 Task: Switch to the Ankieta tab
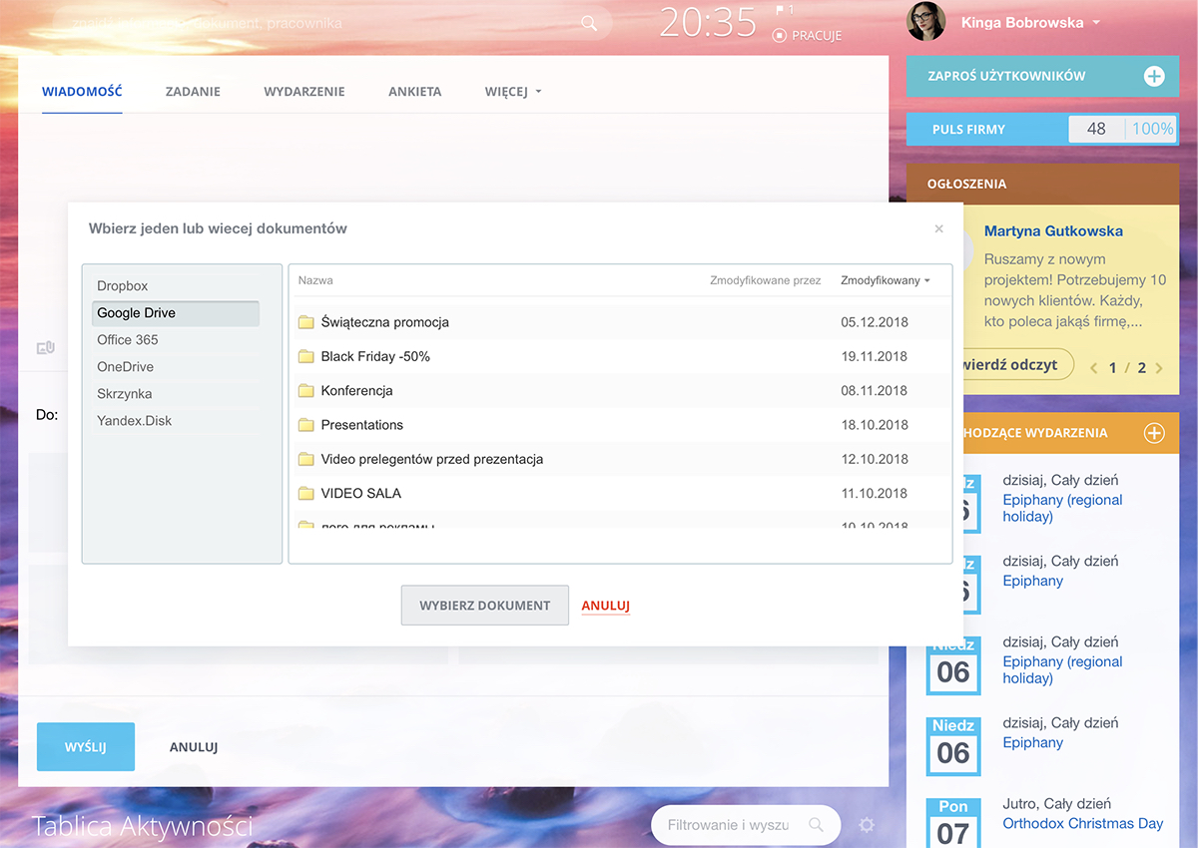[x=414, y=92]
